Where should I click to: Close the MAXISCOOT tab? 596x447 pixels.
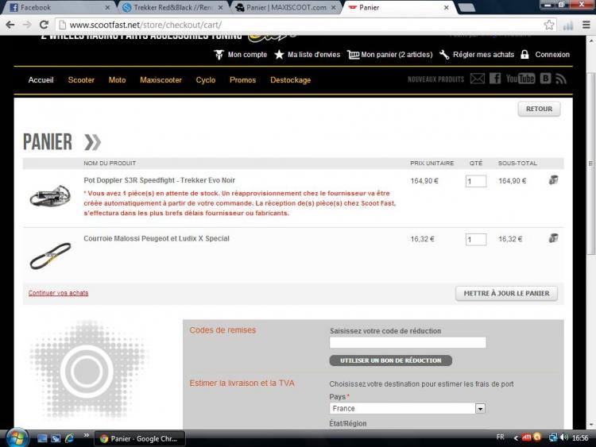(x=333, y=8)
